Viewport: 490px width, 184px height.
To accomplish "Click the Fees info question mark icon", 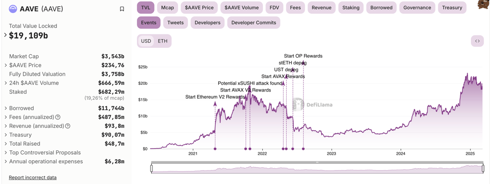I will click(58, 117).
